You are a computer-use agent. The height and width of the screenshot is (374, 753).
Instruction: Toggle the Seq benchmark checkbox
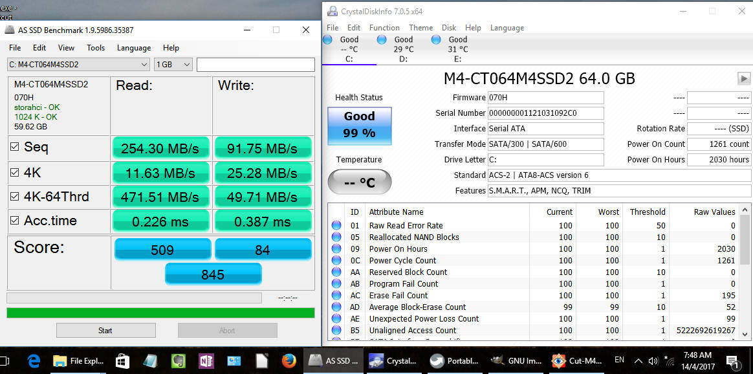pos(15,147)
